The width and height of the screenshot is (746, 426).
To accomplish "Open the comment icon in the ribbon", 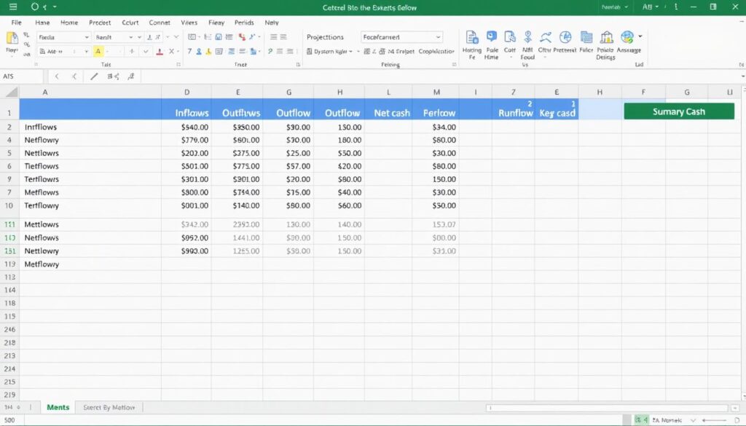I will click(490, 35).
